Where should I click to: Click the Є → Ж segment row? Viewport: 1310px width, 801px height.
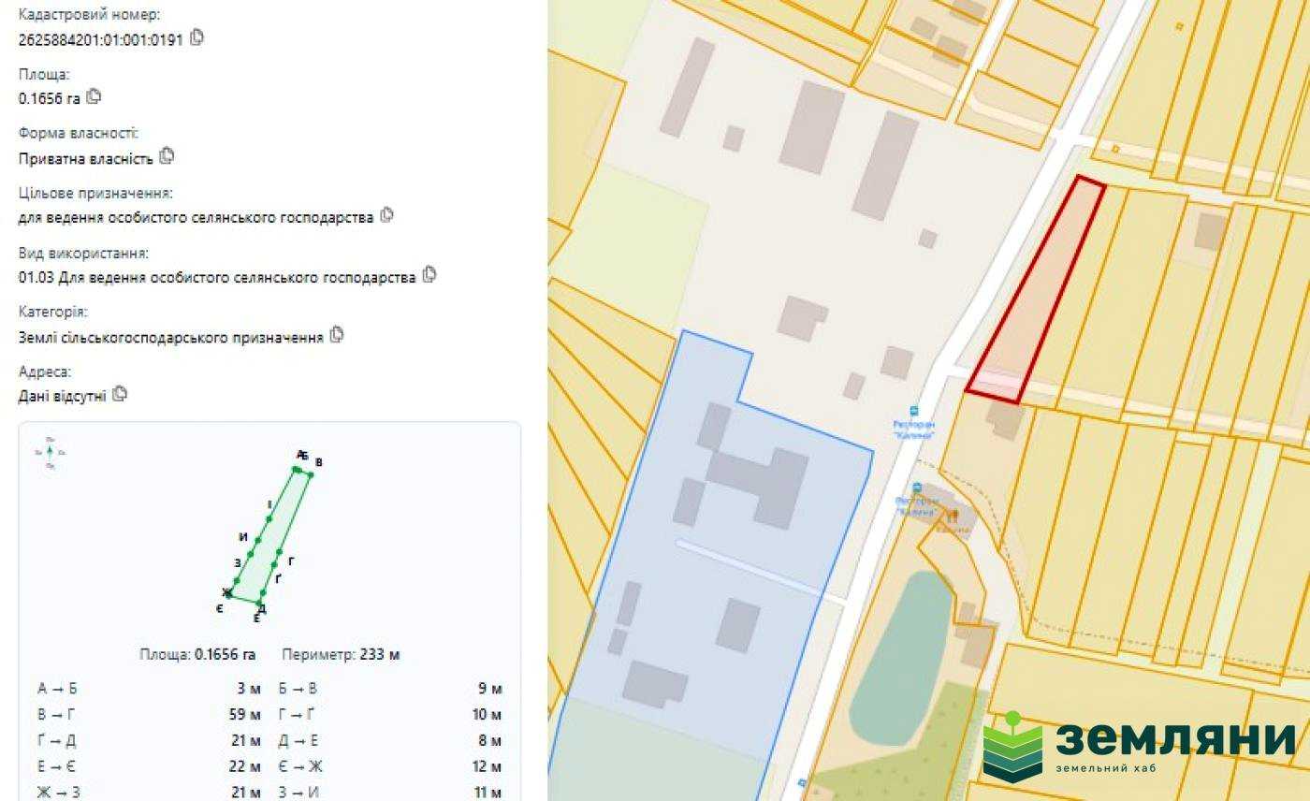tap(390, 767)
